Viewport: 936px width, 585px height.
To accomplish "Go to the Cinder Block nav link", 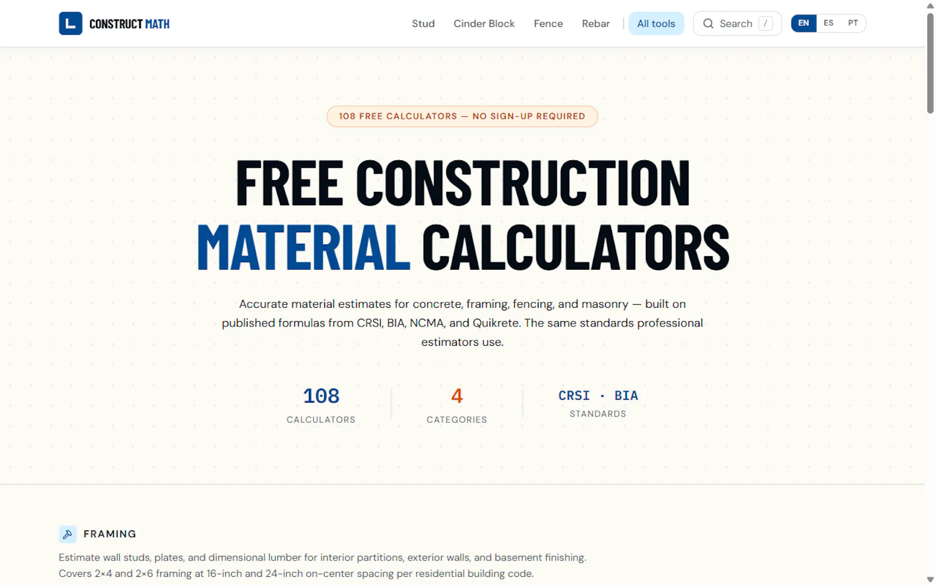I will pos(484,23).
